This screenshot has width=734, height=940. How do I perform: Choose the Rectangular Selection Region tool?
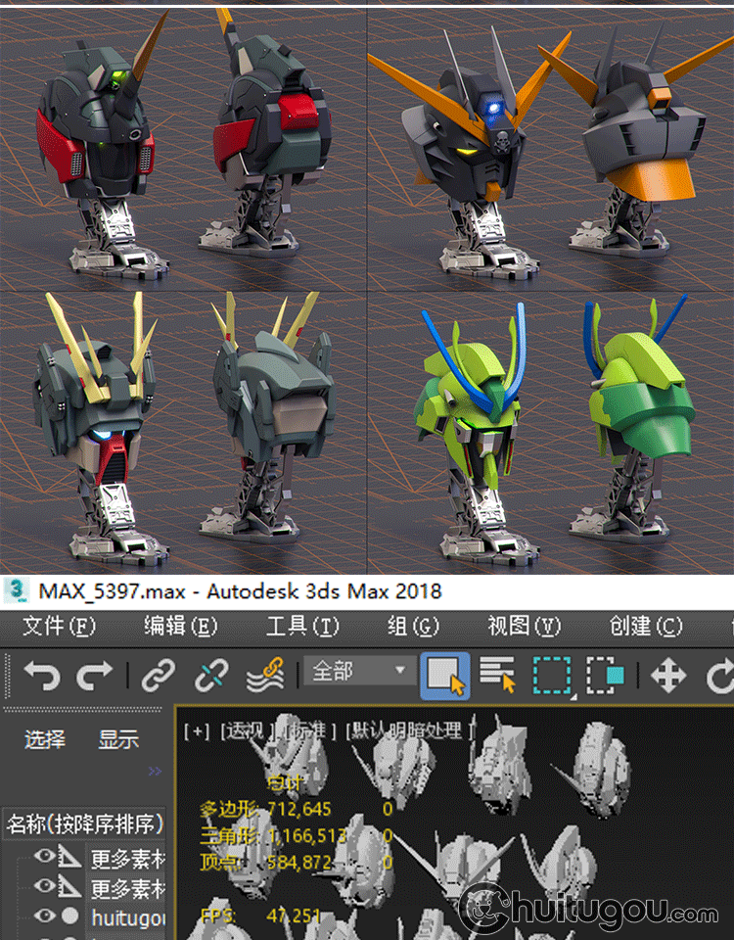click(x=552, y=676)
